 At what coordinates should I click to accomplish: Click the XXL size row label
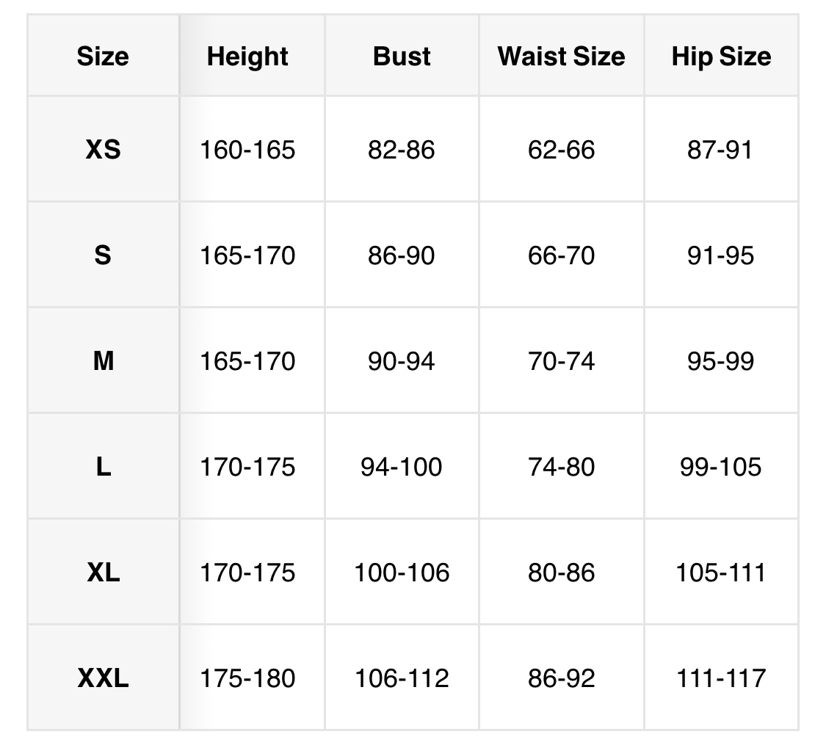click(103, 678)
